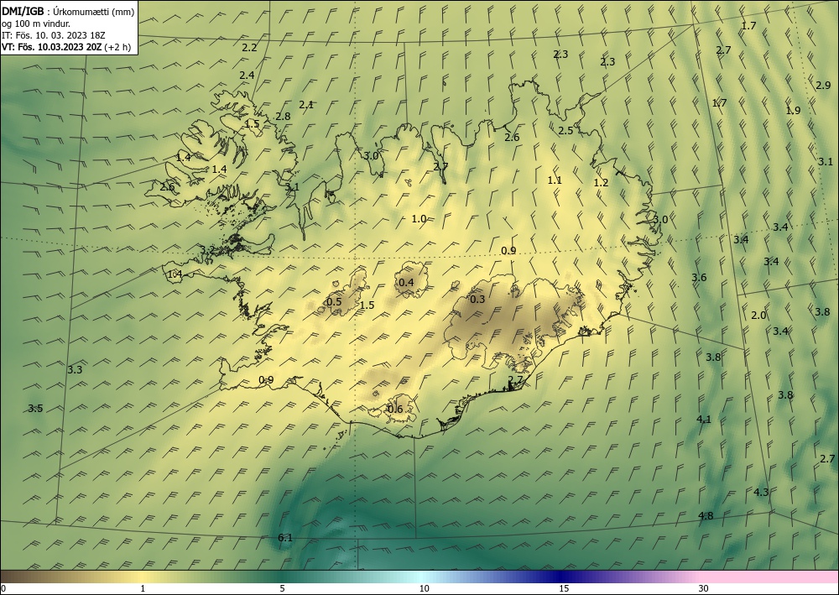Click the 4.3 precipitation value
839x595 pixels.
click(x=761, y=493)
